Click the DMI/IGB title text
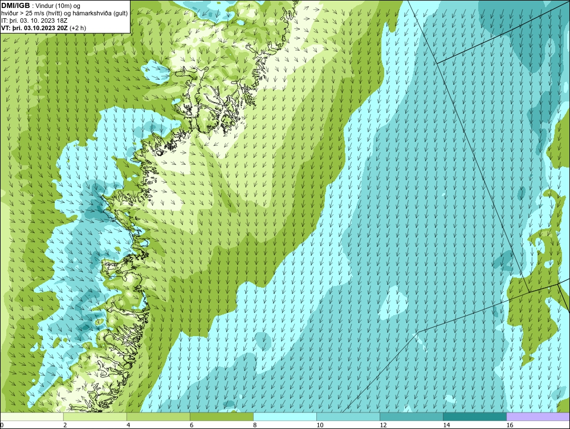 pos(15,6)
